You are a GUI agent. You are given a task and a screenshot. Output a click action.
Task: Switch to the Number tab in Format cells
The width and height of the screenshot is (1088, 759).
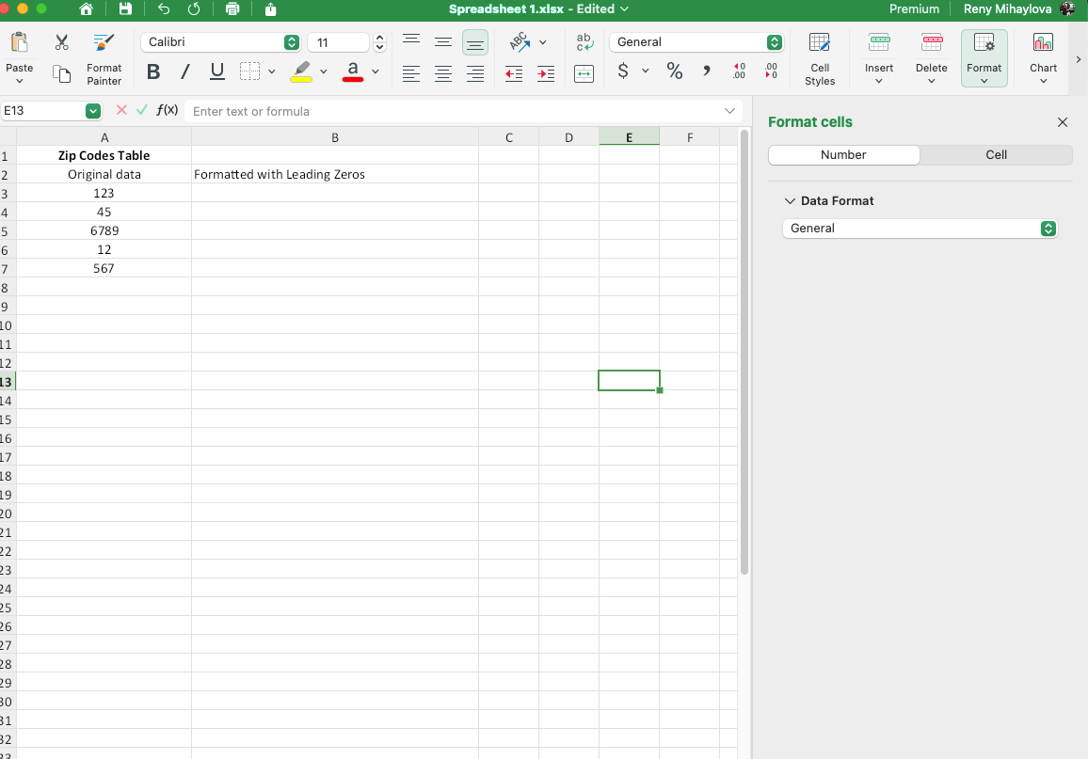point(843,154)
